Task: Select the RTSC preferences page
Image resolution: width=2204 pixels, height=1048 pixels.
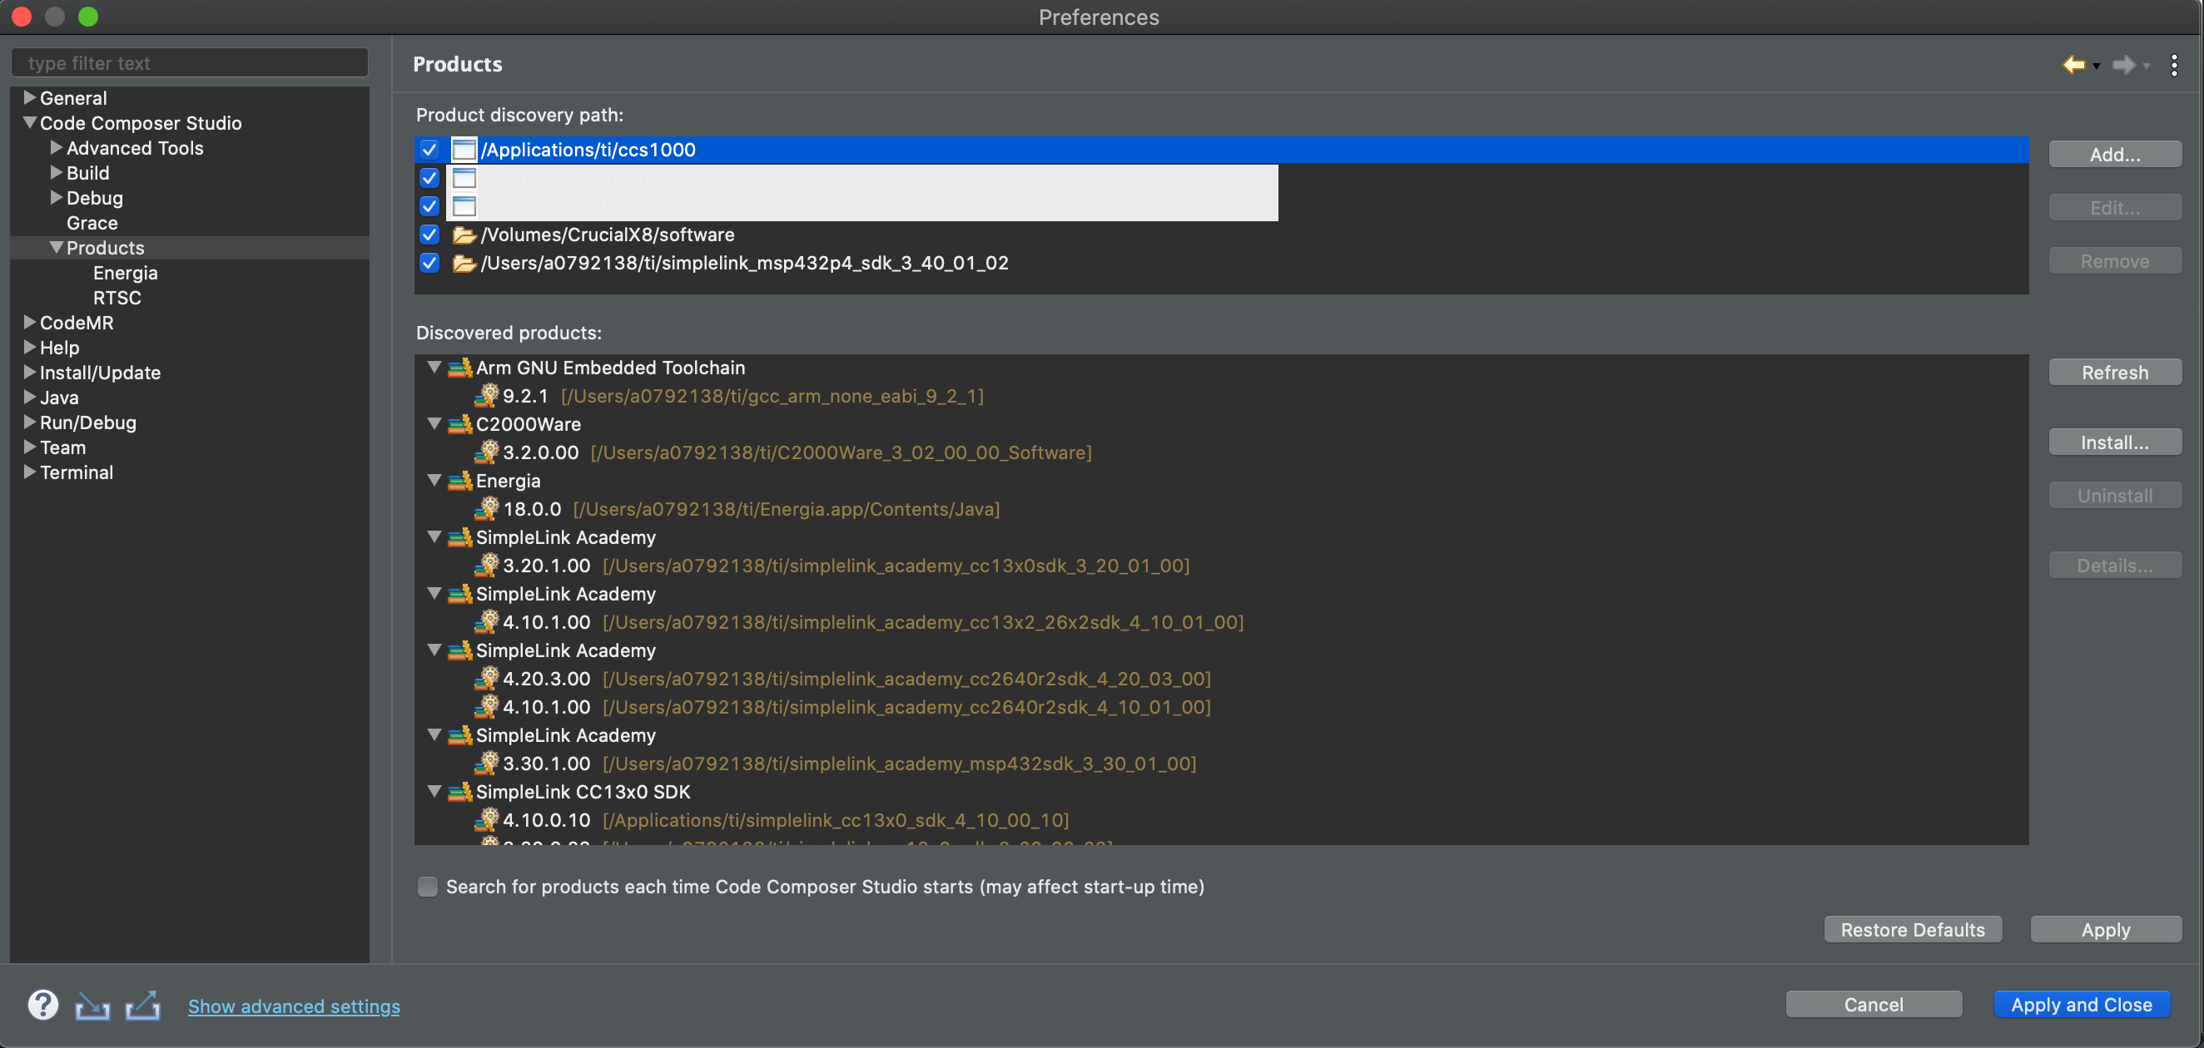Action: pos(117,298)
